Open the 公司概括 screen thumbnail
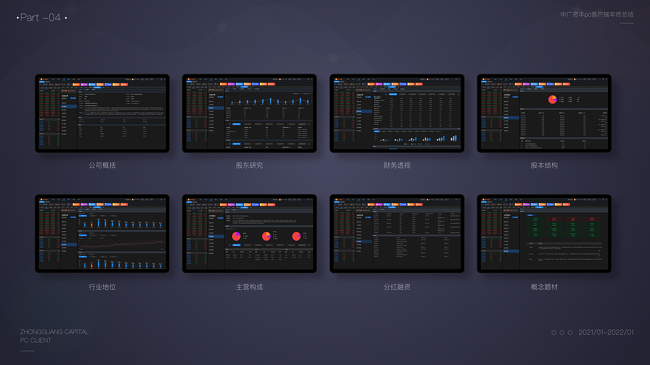 (102, 113)
